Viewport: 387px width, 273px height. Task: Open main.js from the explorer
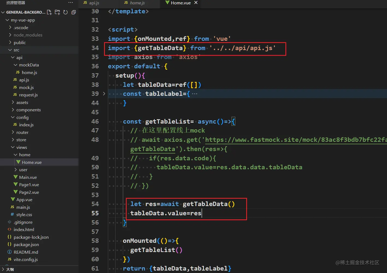tap(23, 207)
